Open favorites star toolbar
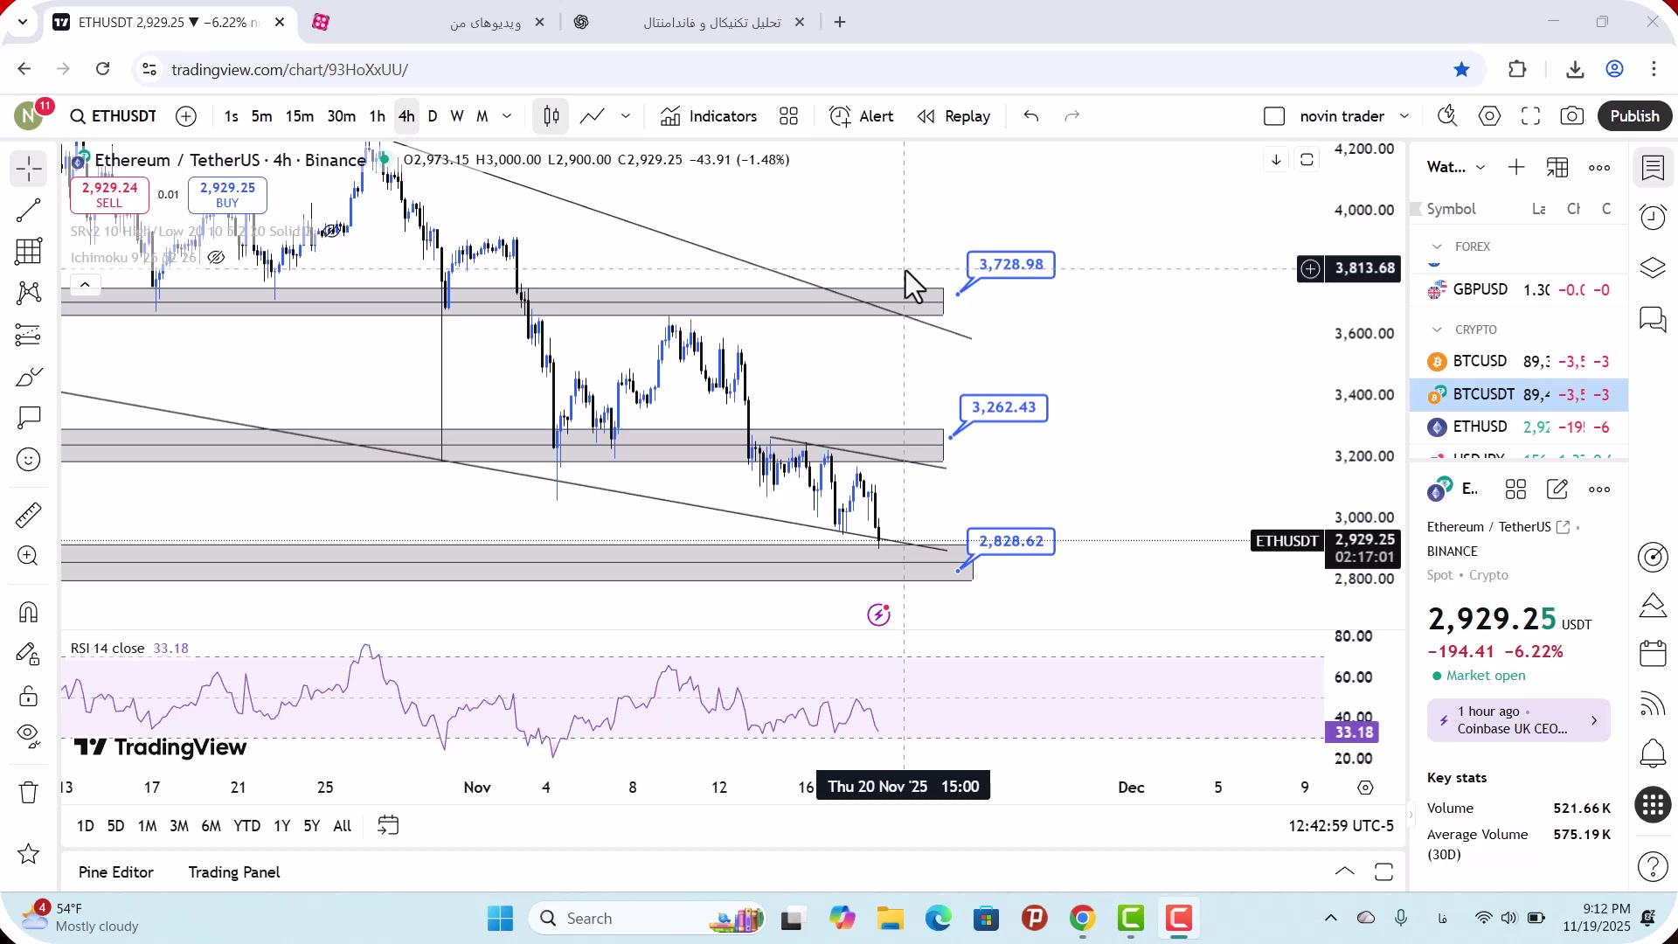Image resolution: width=1678 pixels, height=944 pixels. (28, 854)
